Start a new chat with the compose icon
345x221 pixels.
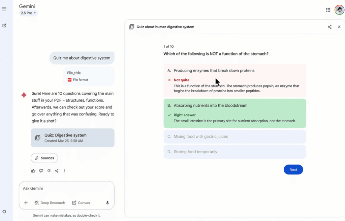tap(4, 26)
